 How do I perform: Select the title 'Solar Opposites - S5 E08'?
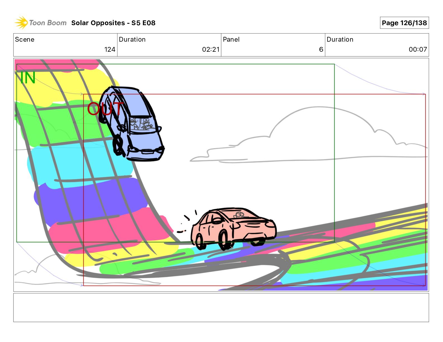[x=113, y=23]
